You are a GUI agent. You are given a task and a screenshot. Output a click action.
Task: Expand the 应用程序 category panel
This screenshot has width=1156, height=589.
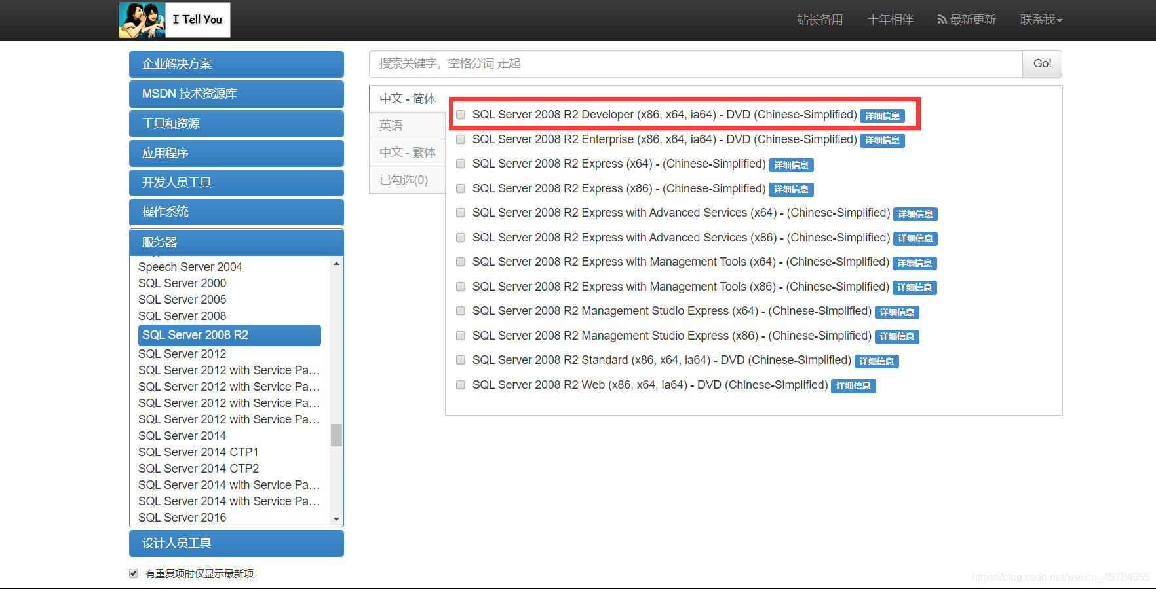pyautogui.click(x=237, y=153)
